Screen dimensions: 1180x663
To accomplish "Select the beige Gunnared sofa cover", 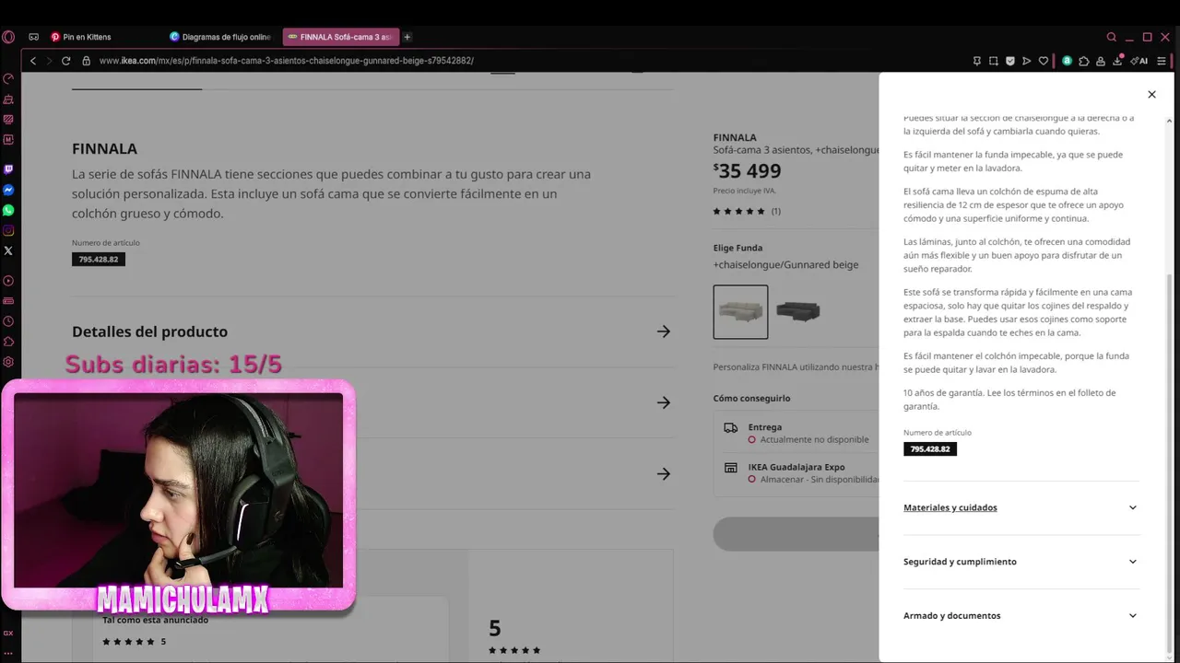I will click(740, 311).
